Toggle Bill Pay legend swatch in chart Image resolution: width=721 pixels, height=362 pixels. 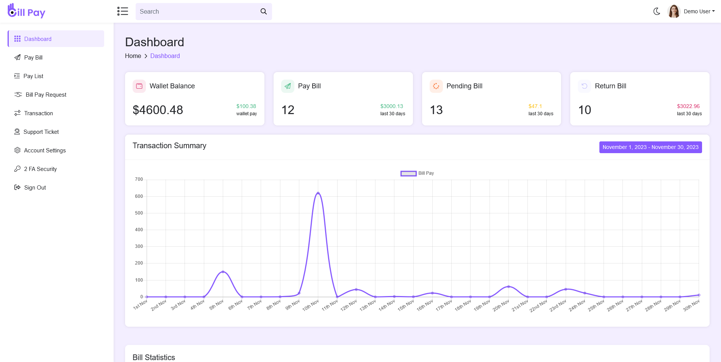(408, 173)
